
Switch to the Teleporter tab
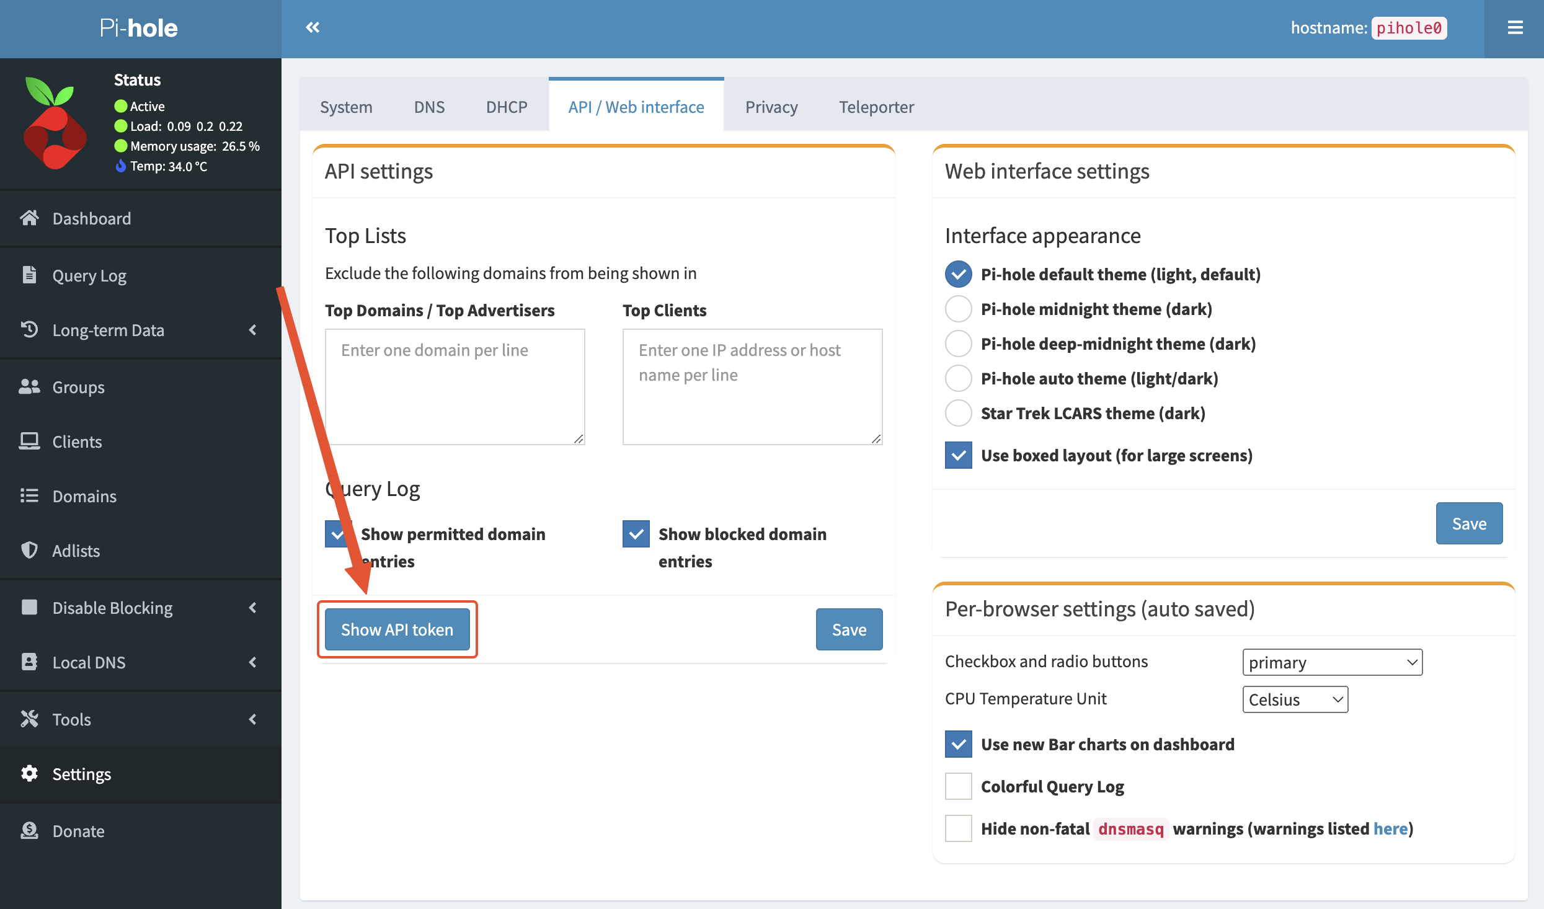click(876, 107)
